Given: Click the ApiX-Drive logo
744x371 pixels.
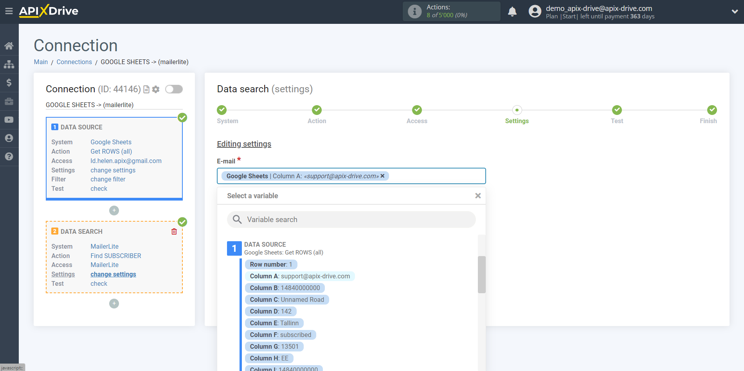Looking at the screenshot, I should pos(49,11).
